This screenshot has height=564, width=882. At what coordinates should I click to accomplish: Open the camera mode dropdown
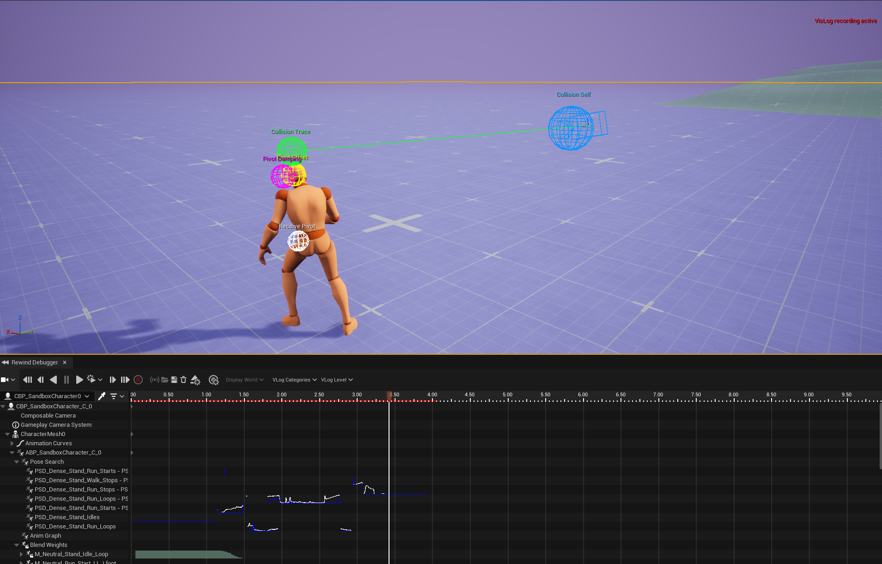[x=8, y=380]
